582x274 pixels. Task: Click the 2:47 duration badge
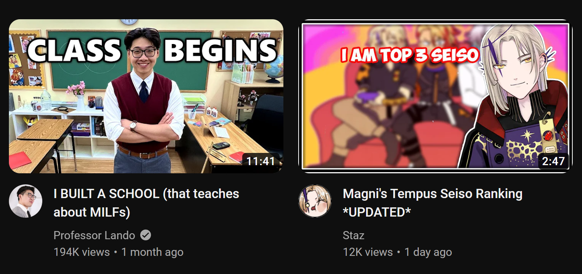(553, 161)
